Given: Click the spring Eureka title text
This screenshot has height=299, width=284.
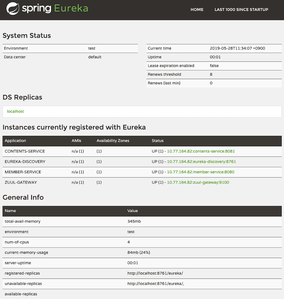Looking at the screenshot, I should point(55,9).
